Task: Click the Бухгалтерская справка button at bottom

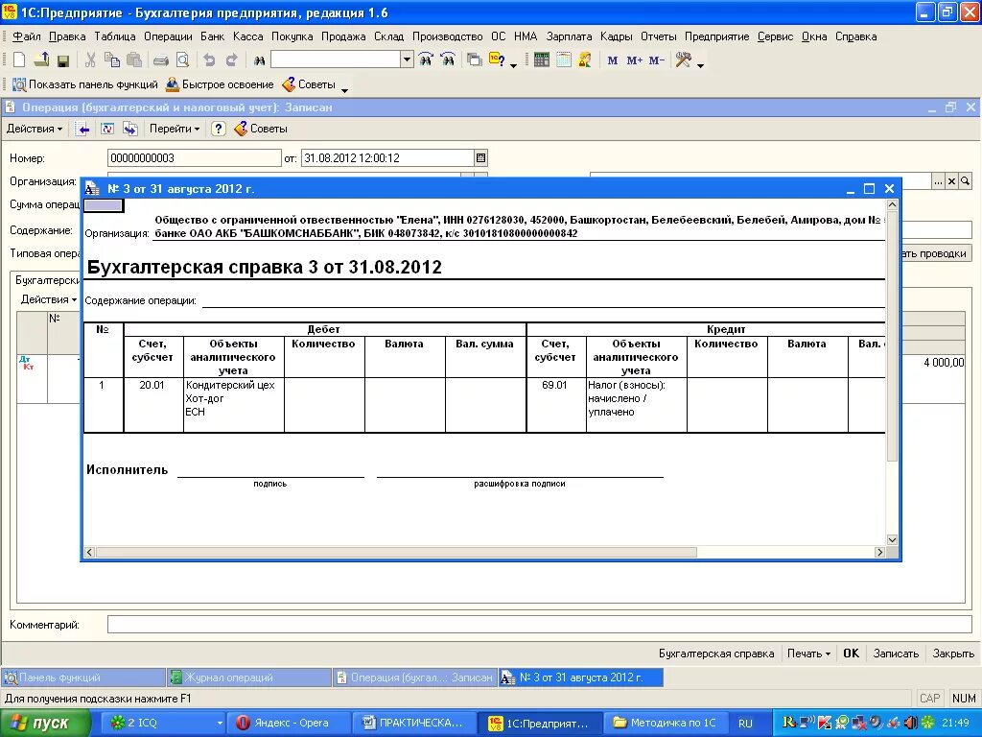Action: pyautogui.click(x=715, y=654)
